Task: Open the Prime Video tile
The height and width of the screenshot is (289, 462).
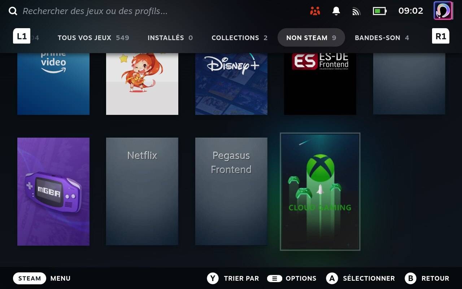Action: point(53,84)
